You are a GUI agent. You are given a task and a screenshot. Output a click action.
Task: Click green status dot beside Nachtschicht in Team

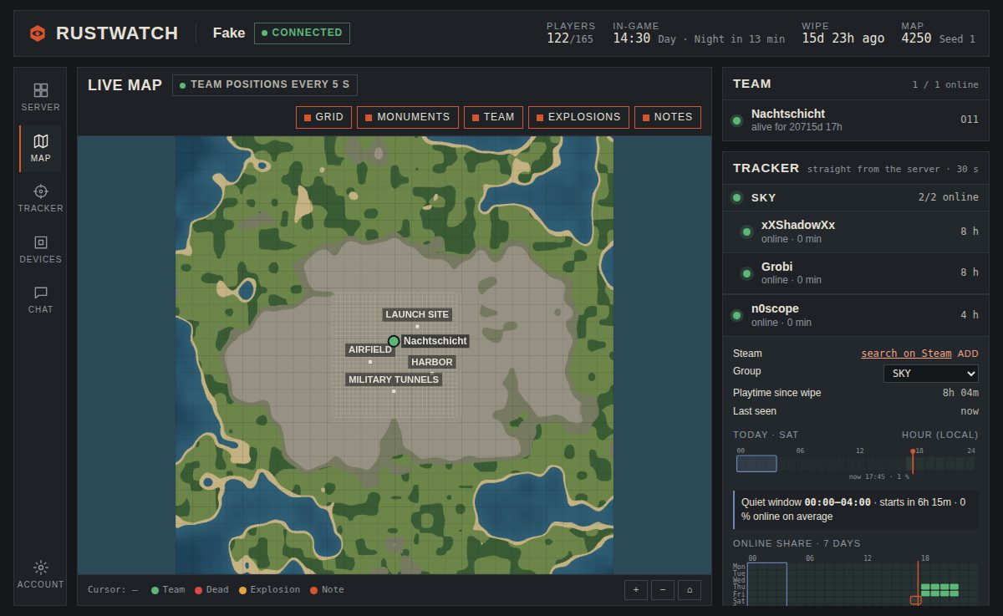click(x=736, y=120)
